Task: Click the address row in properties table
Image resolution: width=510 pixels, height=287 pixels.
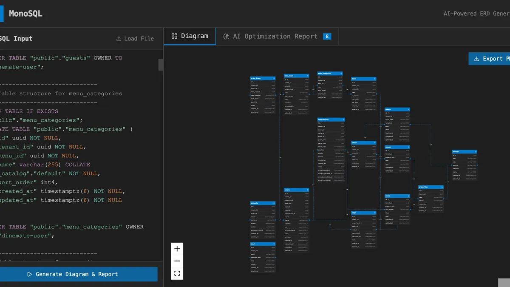Action: [x=431, y=200]
